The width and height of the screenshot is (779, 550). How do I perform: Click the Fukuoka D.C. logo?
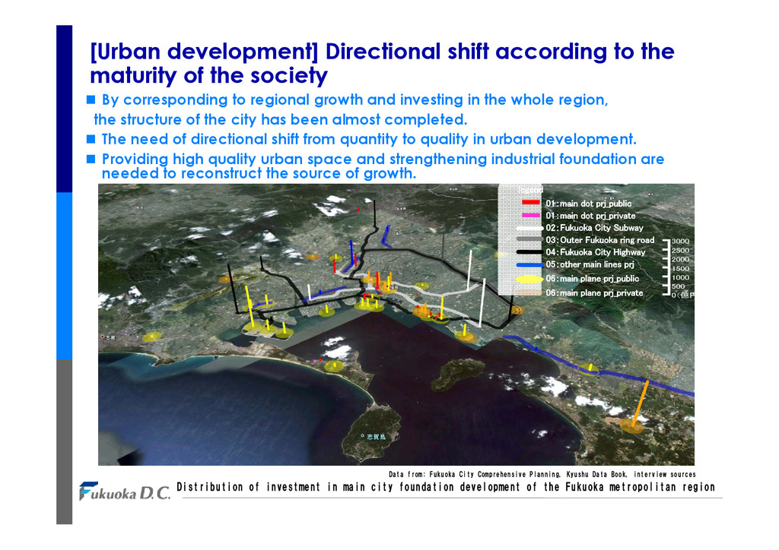(x=125, y=491)
